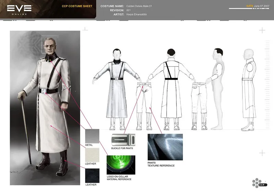Select the black leather material swatch

pos(92,175)
